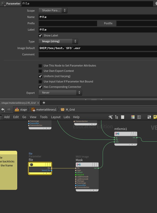Open the Layout menu
The image size is (157, 213).
pos(56,117)
